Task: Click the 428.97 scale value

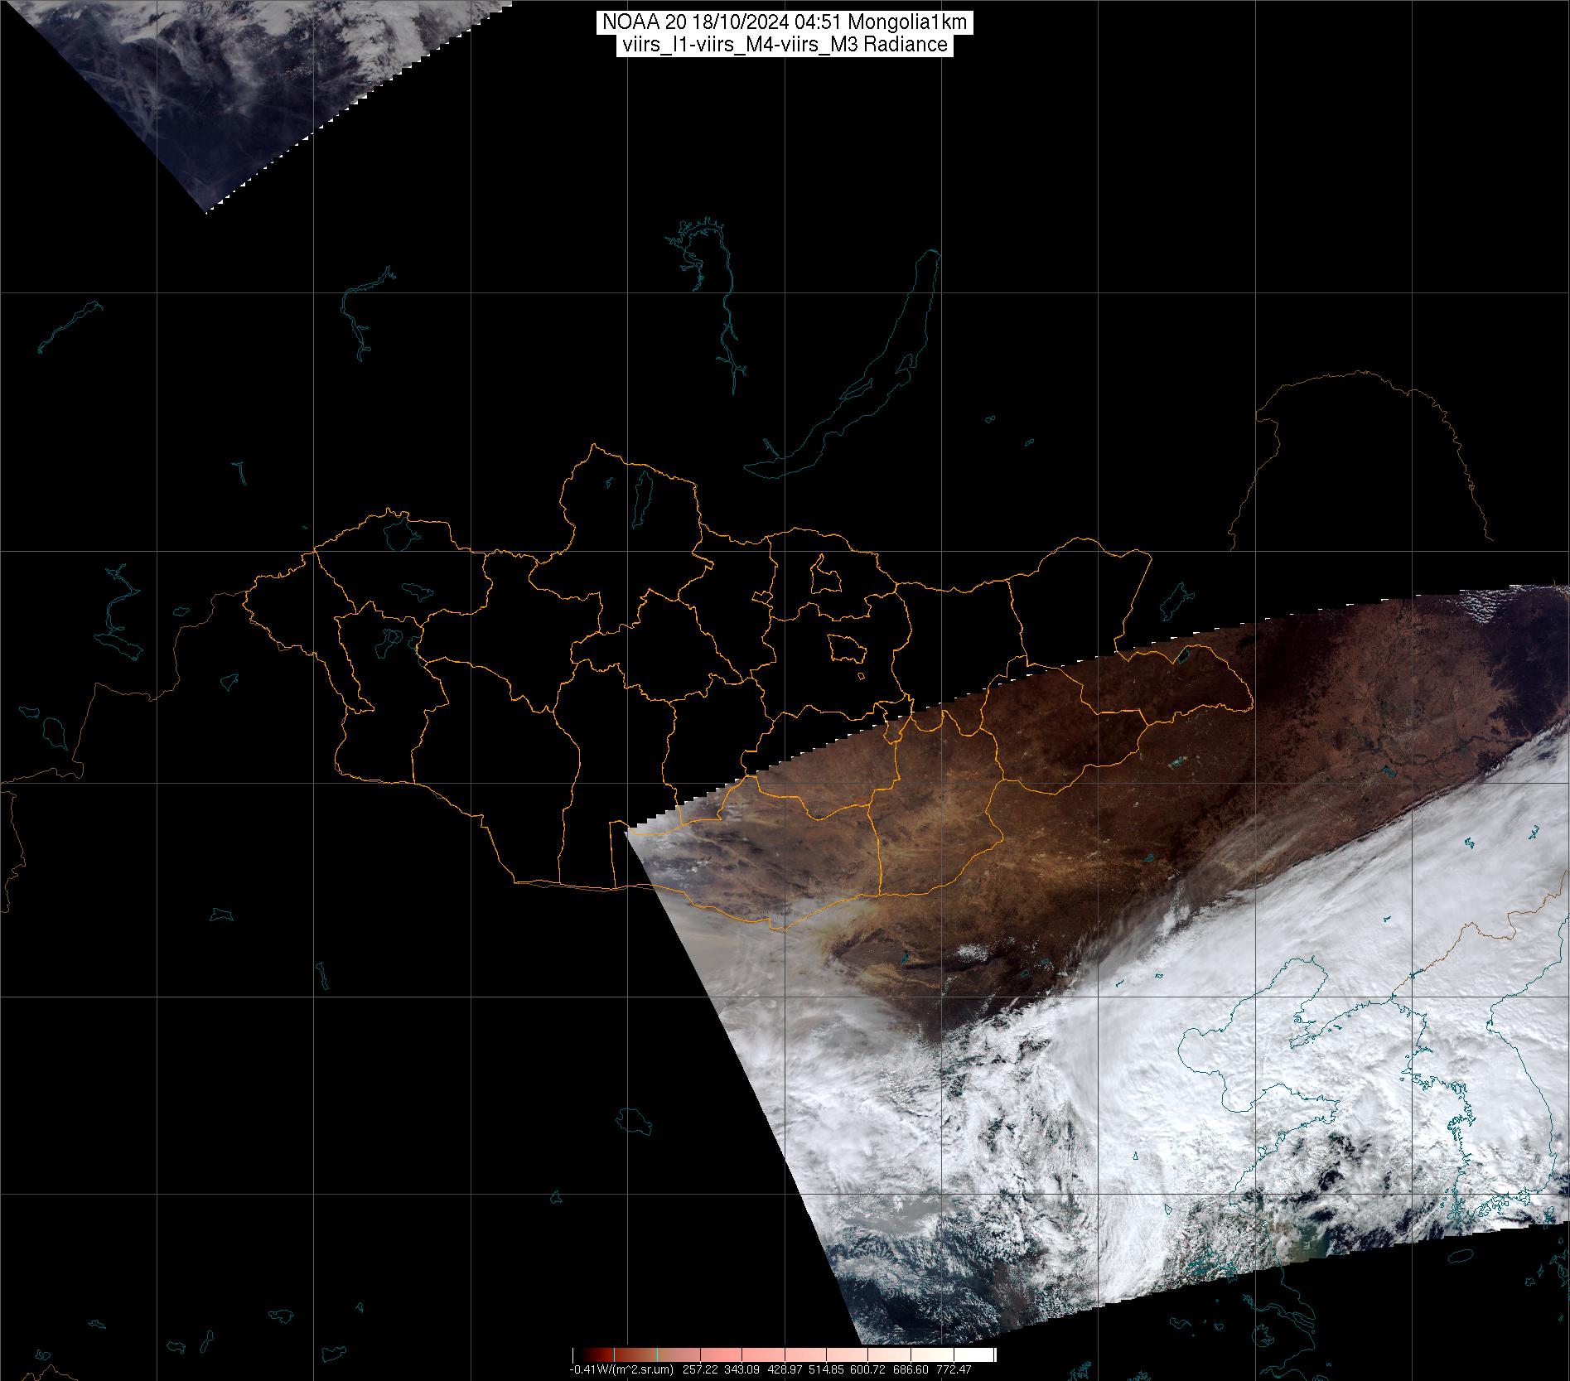Action: click(785, 1369)
